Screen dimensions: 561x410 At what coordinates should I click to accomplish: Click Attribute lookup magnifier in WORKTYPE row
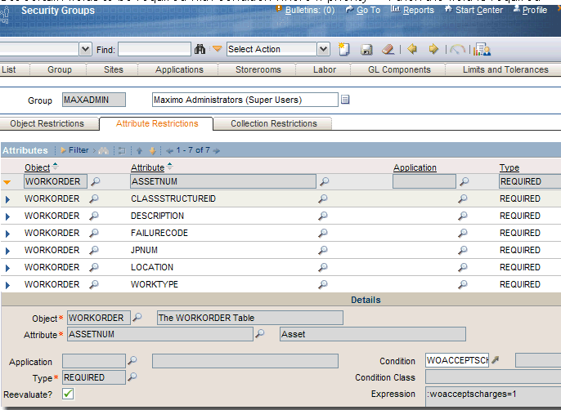323,284
